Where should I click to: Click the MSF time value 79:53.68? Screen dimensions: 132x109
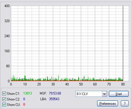click(x=55, y=93)
